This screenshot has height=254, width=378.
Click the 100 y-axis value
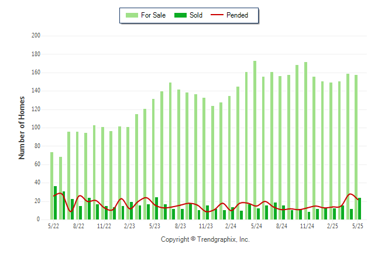pos(36,128)
